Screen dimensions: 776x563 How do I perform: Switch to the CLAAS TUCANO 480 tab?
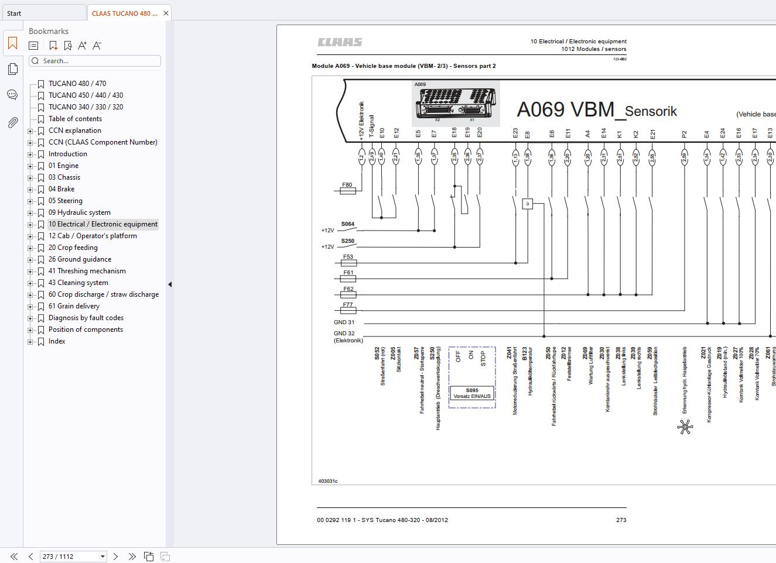(124, 13)
